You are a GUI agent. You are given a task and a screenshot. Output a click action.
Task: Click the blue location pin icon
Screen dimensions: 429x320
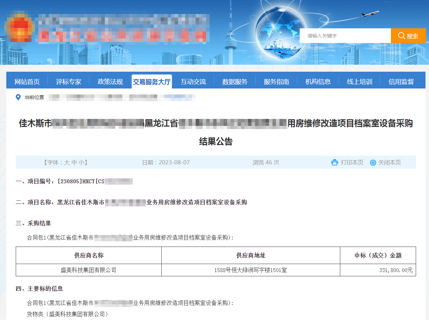[18, 97]
